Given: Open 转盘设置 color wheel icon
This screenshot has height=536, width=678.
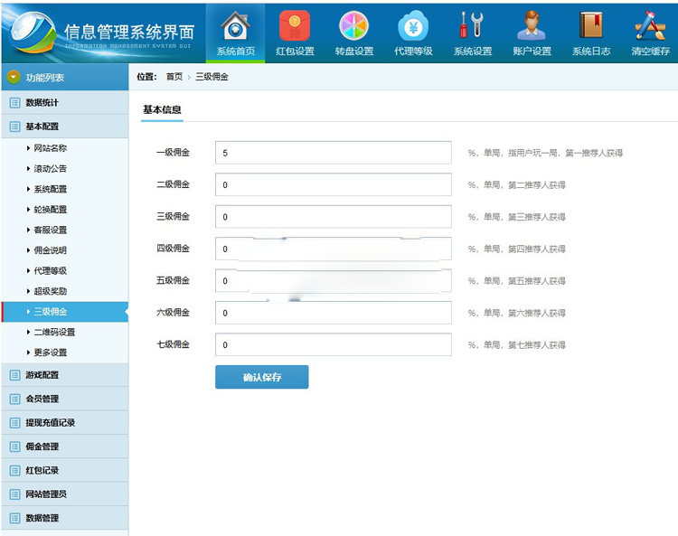Looking at the screenshot, I should click(x=353, y=26).
